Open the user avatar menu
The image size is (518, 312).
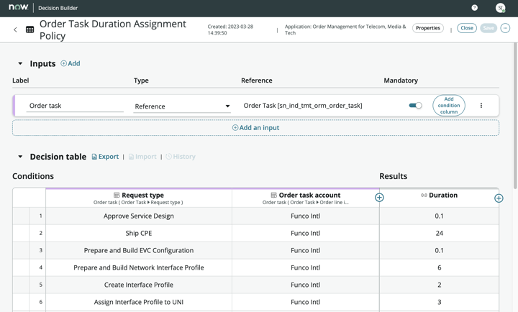pos(501,8)
